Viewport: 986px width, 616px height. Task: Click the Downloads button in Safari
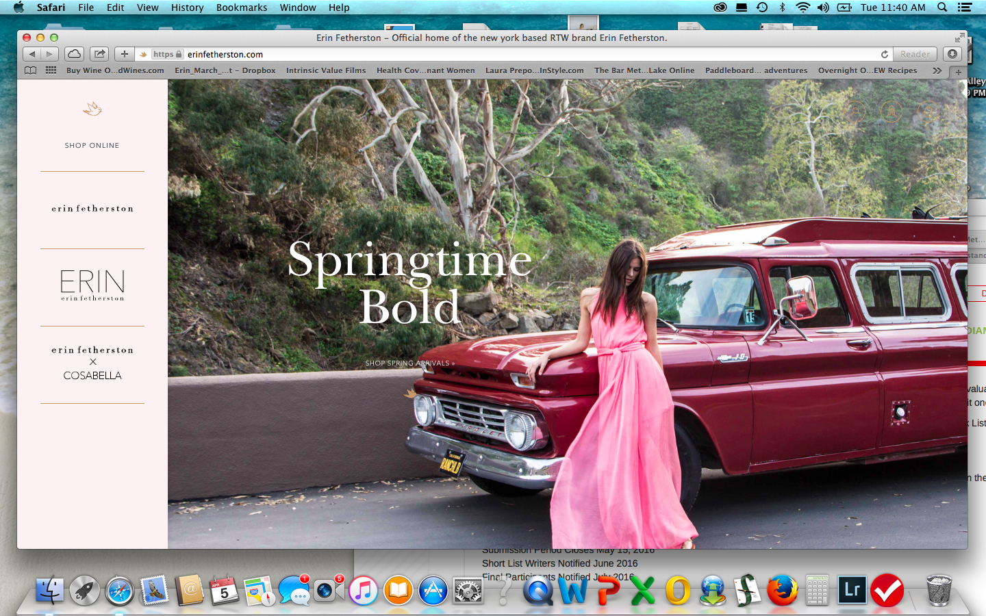(952, 54)
